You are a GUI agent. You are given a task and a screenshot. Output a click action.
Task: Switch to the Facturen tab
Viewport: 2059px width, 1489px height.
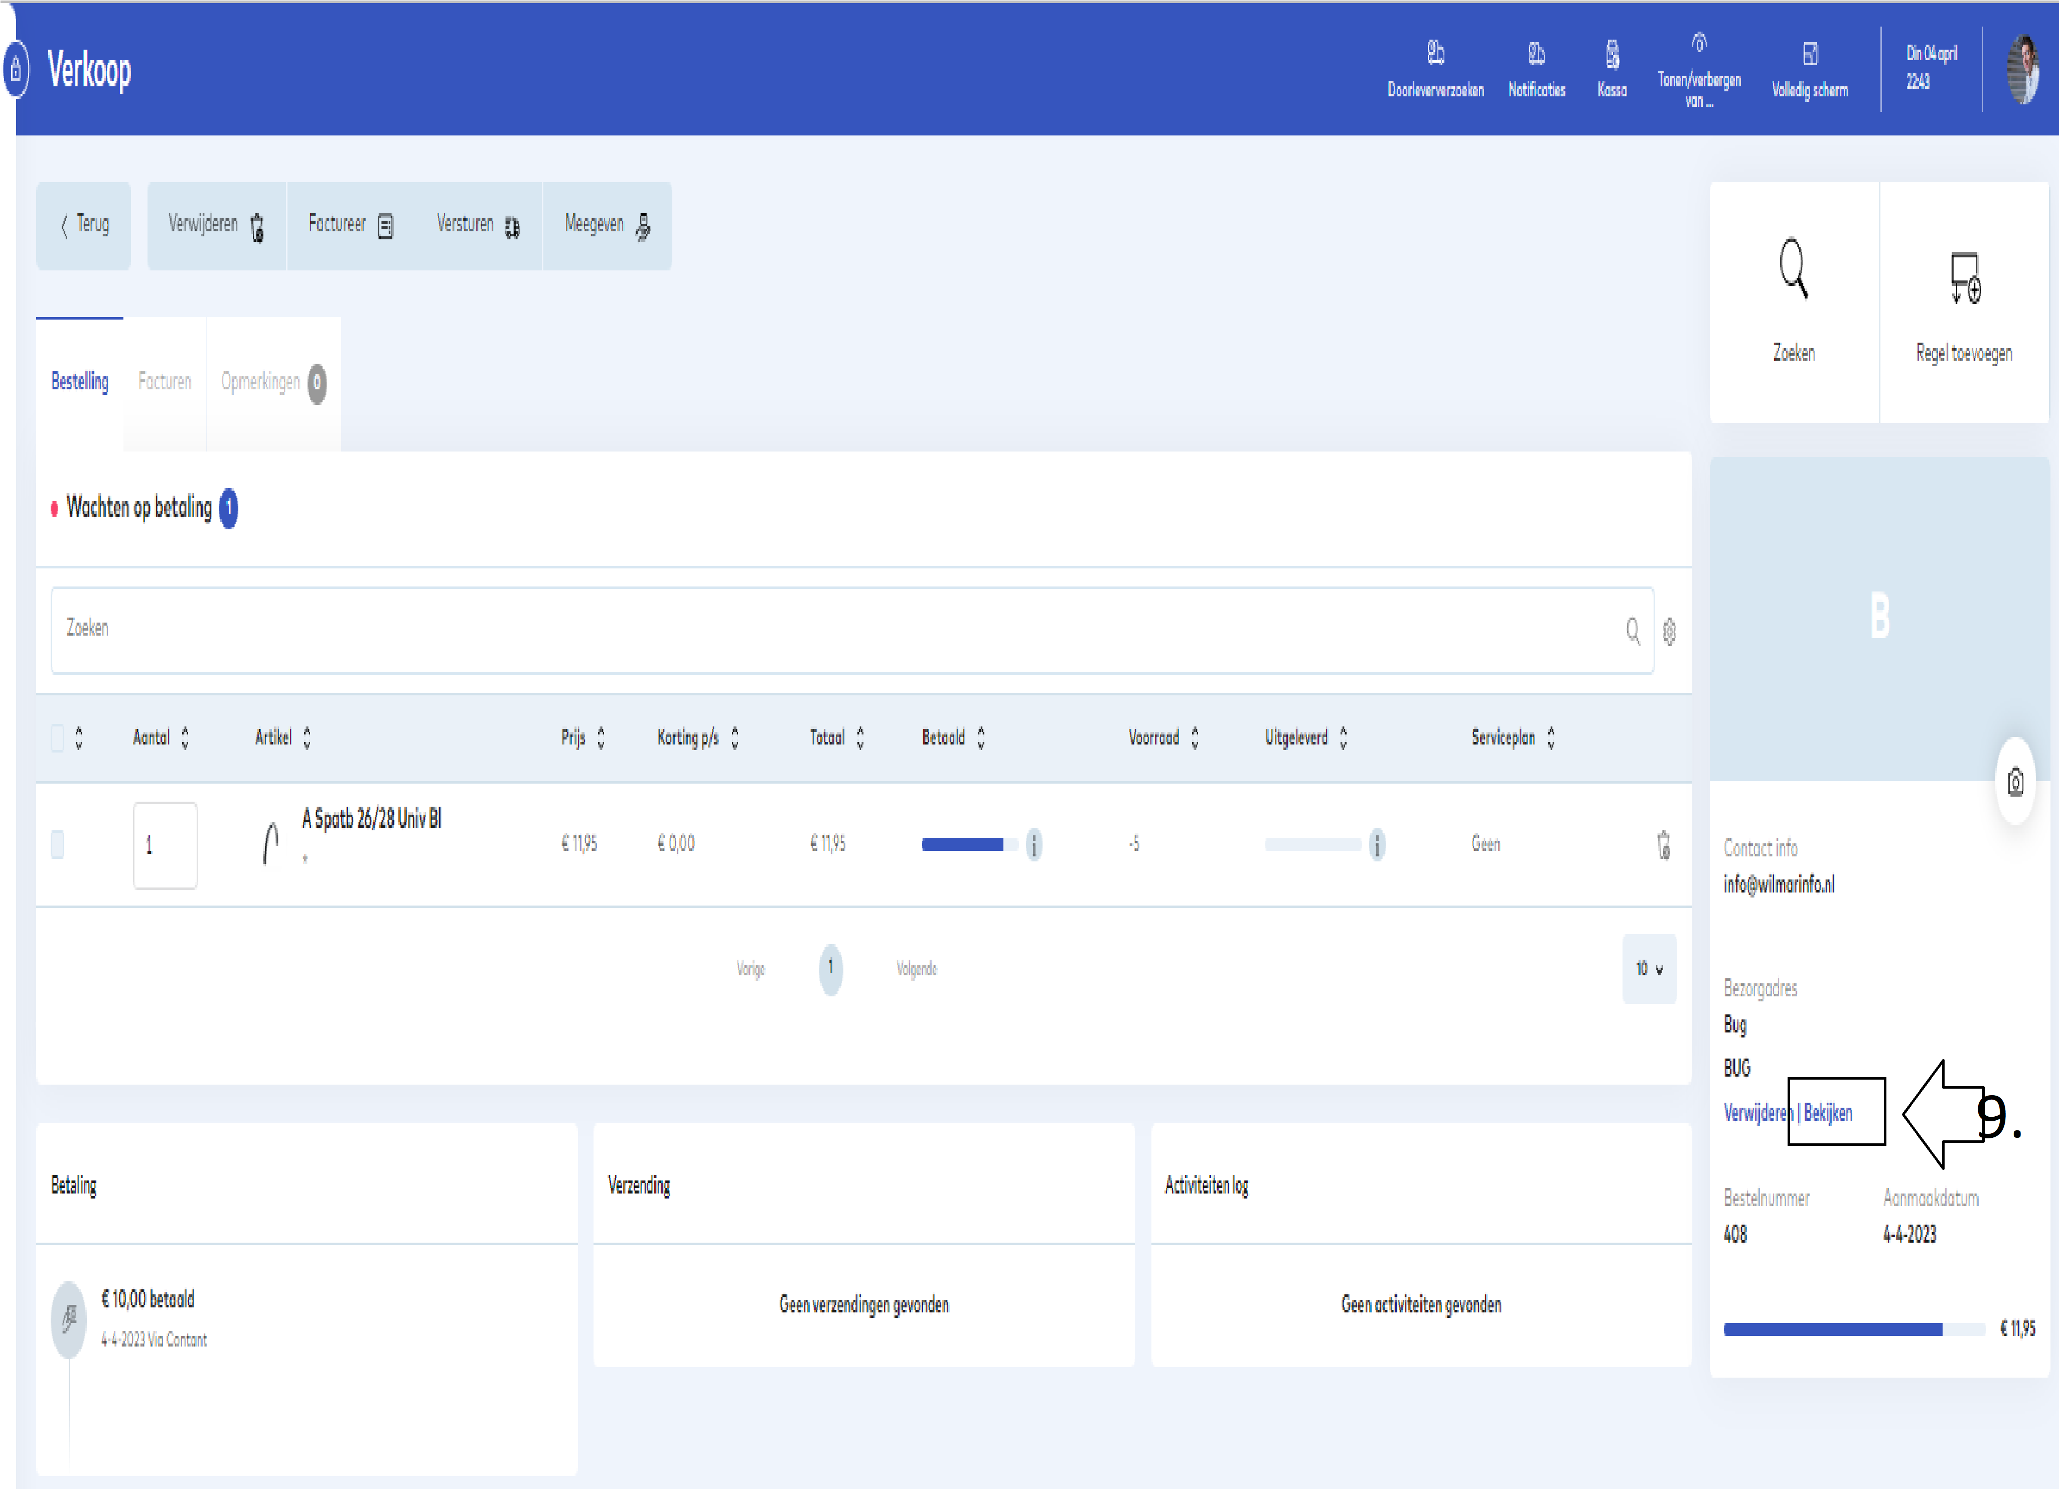[165, 382]
